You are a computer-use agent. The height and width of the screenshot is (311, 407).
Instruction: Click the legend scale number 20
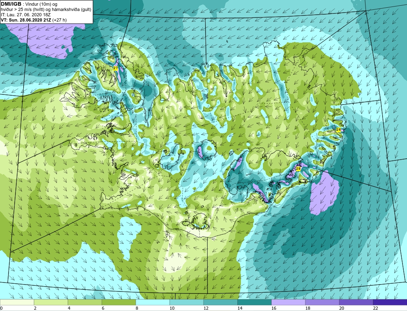point(342,308)
